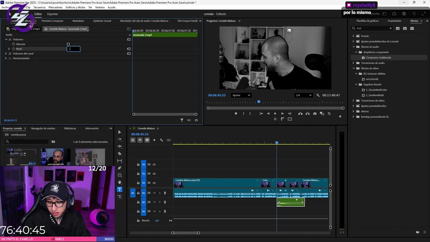Expand Volumen del canal effect
The width and height of the screenshot is (430, 242).
[6, 53]
